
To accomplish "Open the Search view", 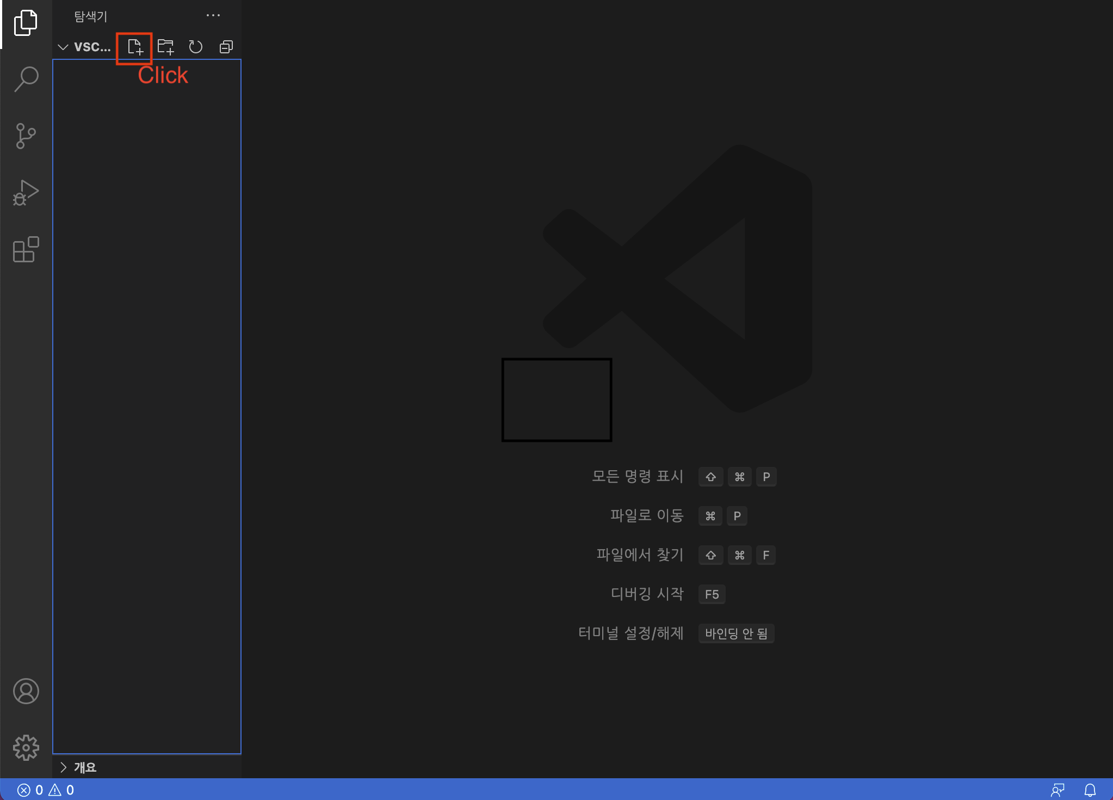I will pyautogui.click(x=26, y=79).
